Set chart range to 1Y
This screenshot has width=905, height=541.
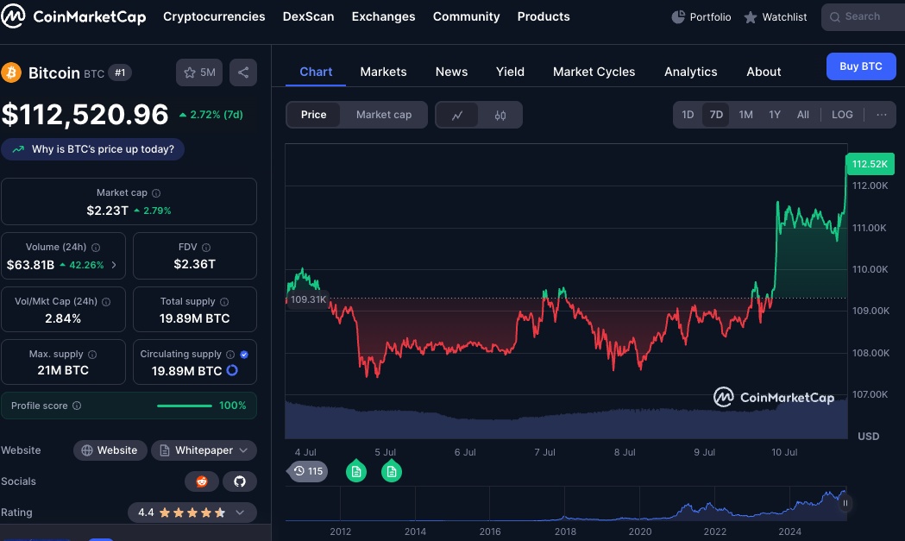775,115
